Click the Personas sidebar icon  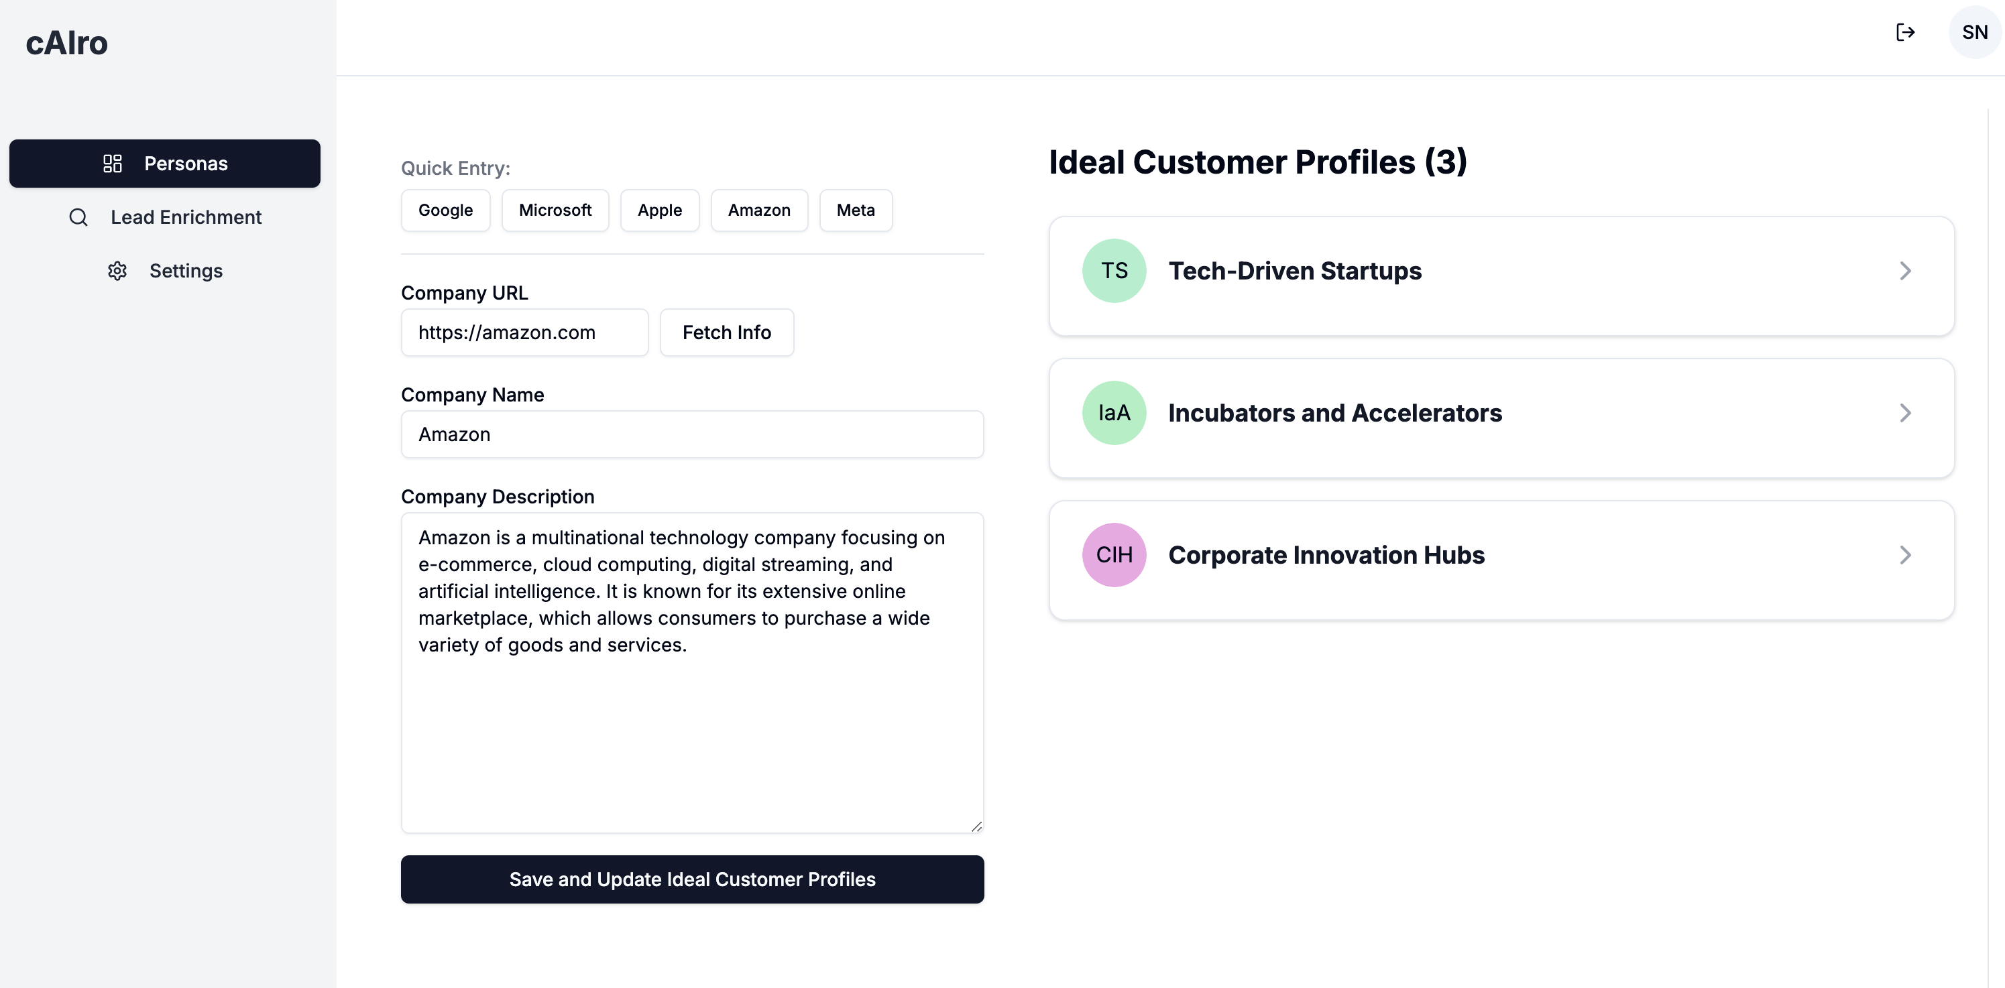(x=113, y=164)
